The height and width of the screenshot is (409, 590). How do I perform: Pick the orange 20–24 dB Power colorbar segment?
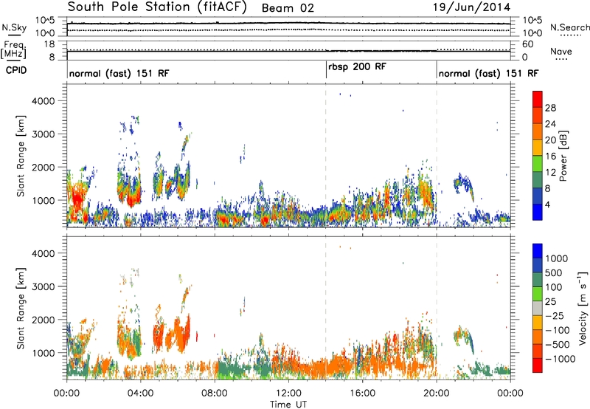538,131
